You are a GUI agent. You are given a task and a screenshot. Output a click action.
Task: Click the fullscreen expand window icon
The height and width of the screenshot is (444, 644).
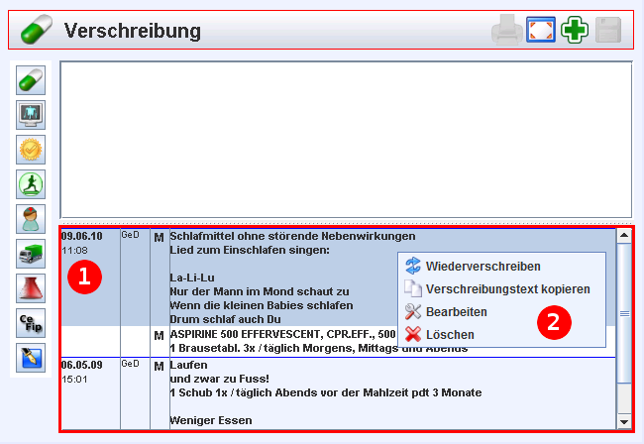[540, 30]
